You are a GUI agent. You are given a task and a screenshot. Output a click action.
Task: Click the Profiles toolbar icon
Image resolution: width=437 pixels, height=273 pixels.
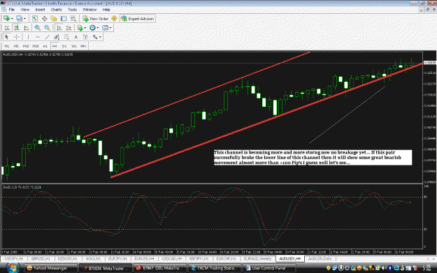pos(19,19)
